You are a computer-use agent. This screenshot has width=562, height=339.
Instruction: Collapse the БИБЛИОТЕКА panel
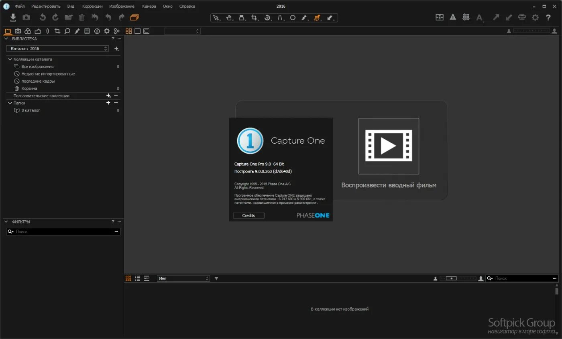coord(6,39)
